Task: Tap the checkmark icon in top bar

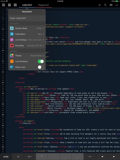Action: point(117,5)
